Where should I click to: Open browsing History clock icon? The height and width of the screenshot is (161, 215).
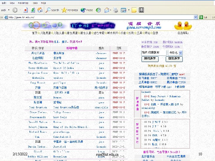(98, 10)
